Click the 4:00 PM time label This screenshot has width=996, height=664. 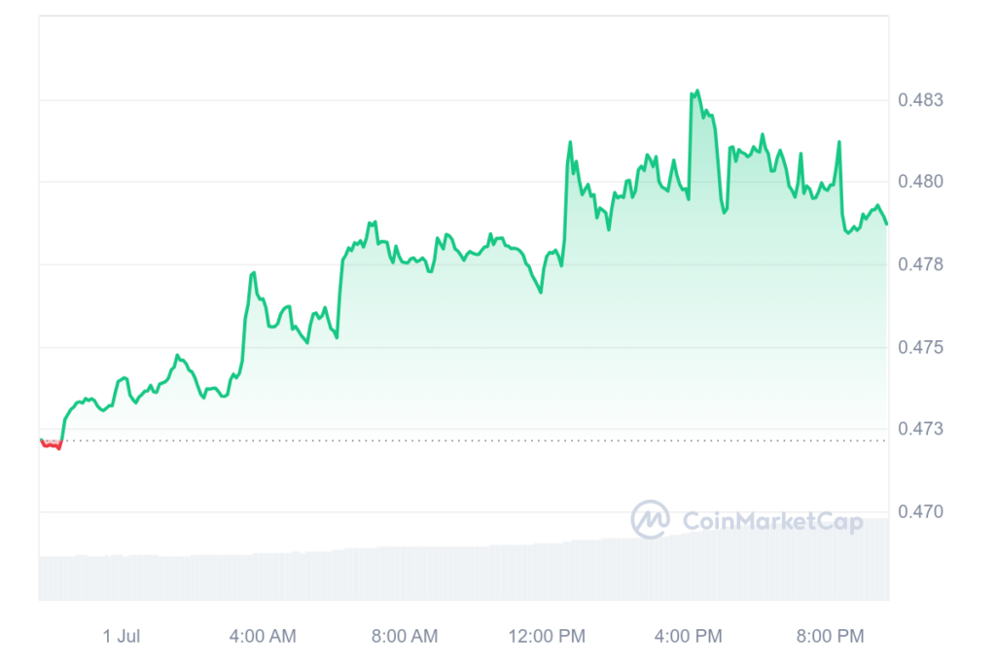[689, 636]
